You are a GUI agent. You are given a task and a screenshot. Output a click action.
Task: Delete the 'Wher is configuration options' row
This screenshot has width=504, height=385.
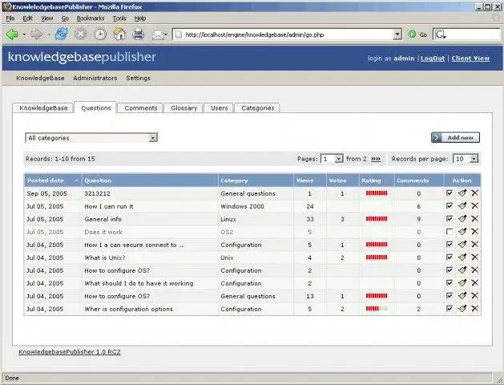474,309
